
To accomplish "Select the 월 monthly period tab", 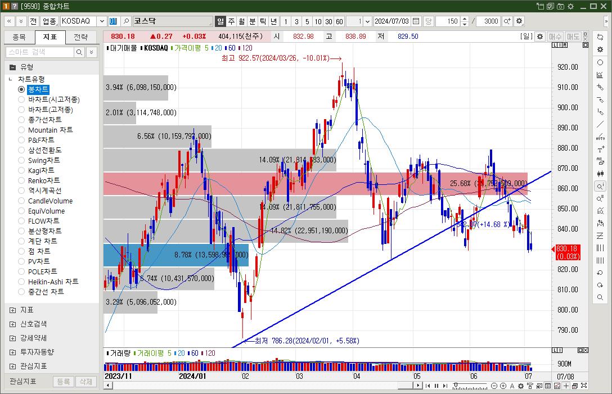I will (x=242, y=21).
